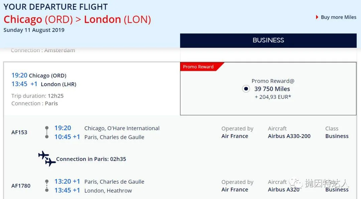The height and width of the screenshot is (199, 361).
Task: Click the Connection : Amsterdam flight option
Action: click(43, 50)
